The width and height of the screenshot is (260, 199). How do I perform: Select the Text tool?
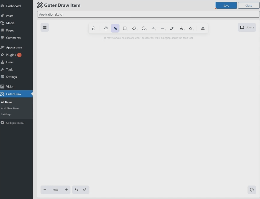click(x=182, y=28)
